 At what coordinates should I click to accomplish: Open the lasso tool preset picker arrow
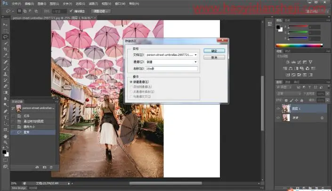pos(13,11)
